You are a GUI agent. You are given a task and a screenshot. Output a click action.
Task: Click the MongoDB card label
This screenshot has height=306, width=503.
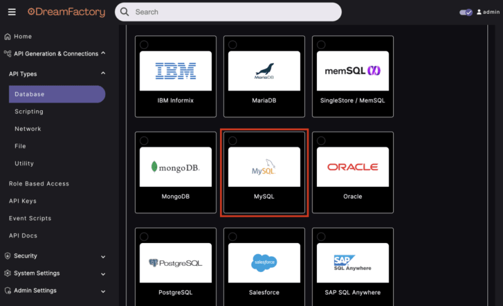click(175, 196)
